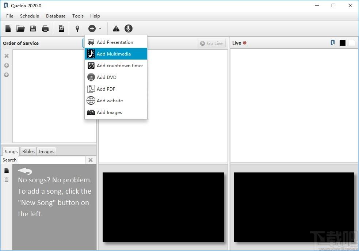This screenshot has width=359, height=251.
Task: Open schedule with the folder icon
Action: [x=20, y=28]
